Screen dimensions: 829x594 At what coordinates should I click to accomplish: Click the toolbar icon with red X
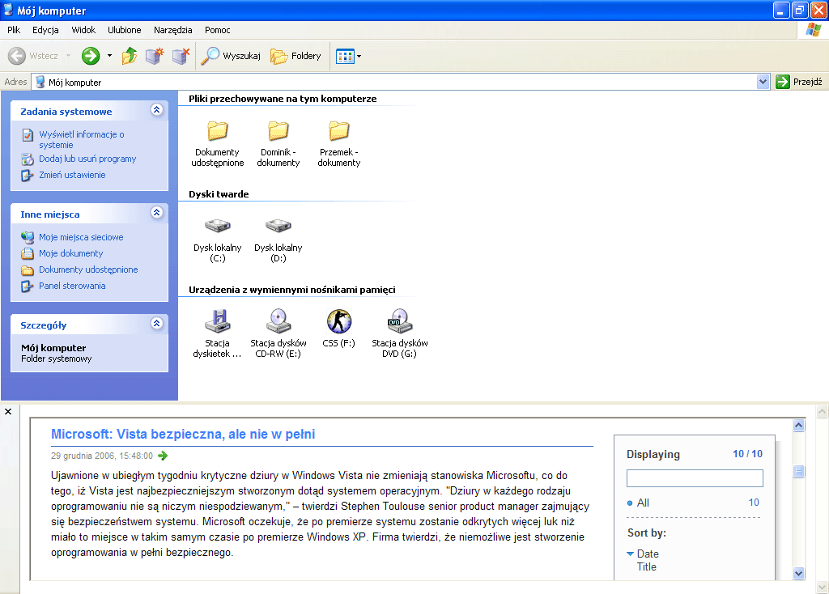[181, 56]
